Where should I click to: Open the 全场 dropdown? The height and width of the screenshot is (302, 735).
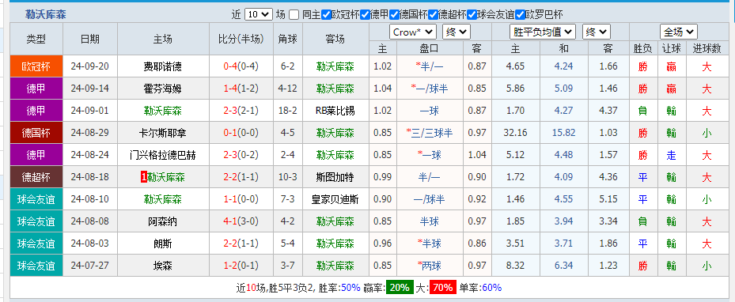[x=678, y=32]
